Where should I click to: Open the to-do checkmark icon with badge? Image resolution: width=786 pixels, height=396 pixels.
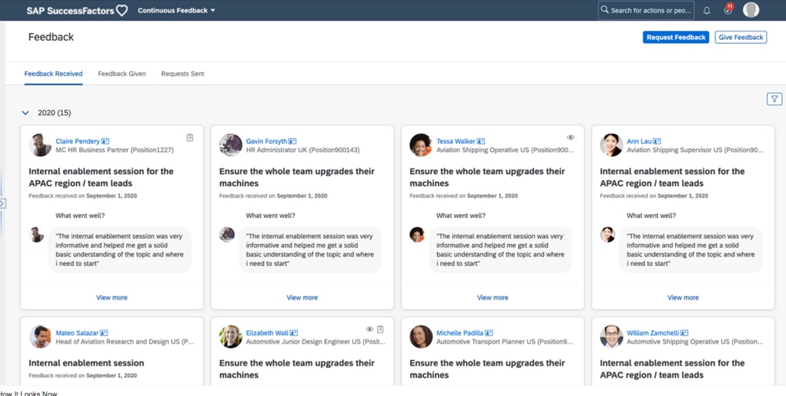tap(728, 10)
